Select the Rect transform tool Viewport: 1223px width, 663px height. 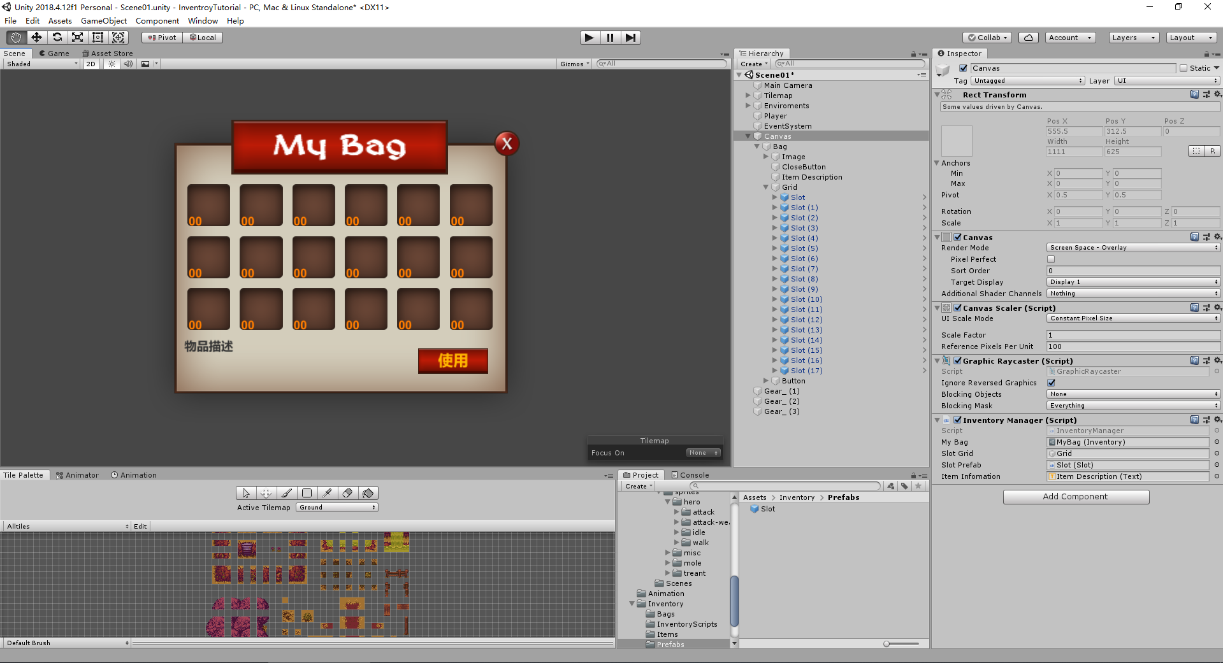click(x=98, y=37)
